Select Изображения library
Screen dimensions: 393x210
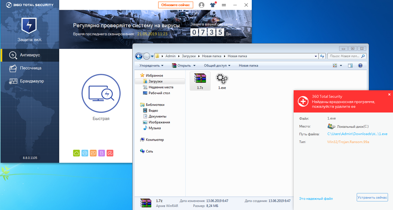[x=159, y=122]
